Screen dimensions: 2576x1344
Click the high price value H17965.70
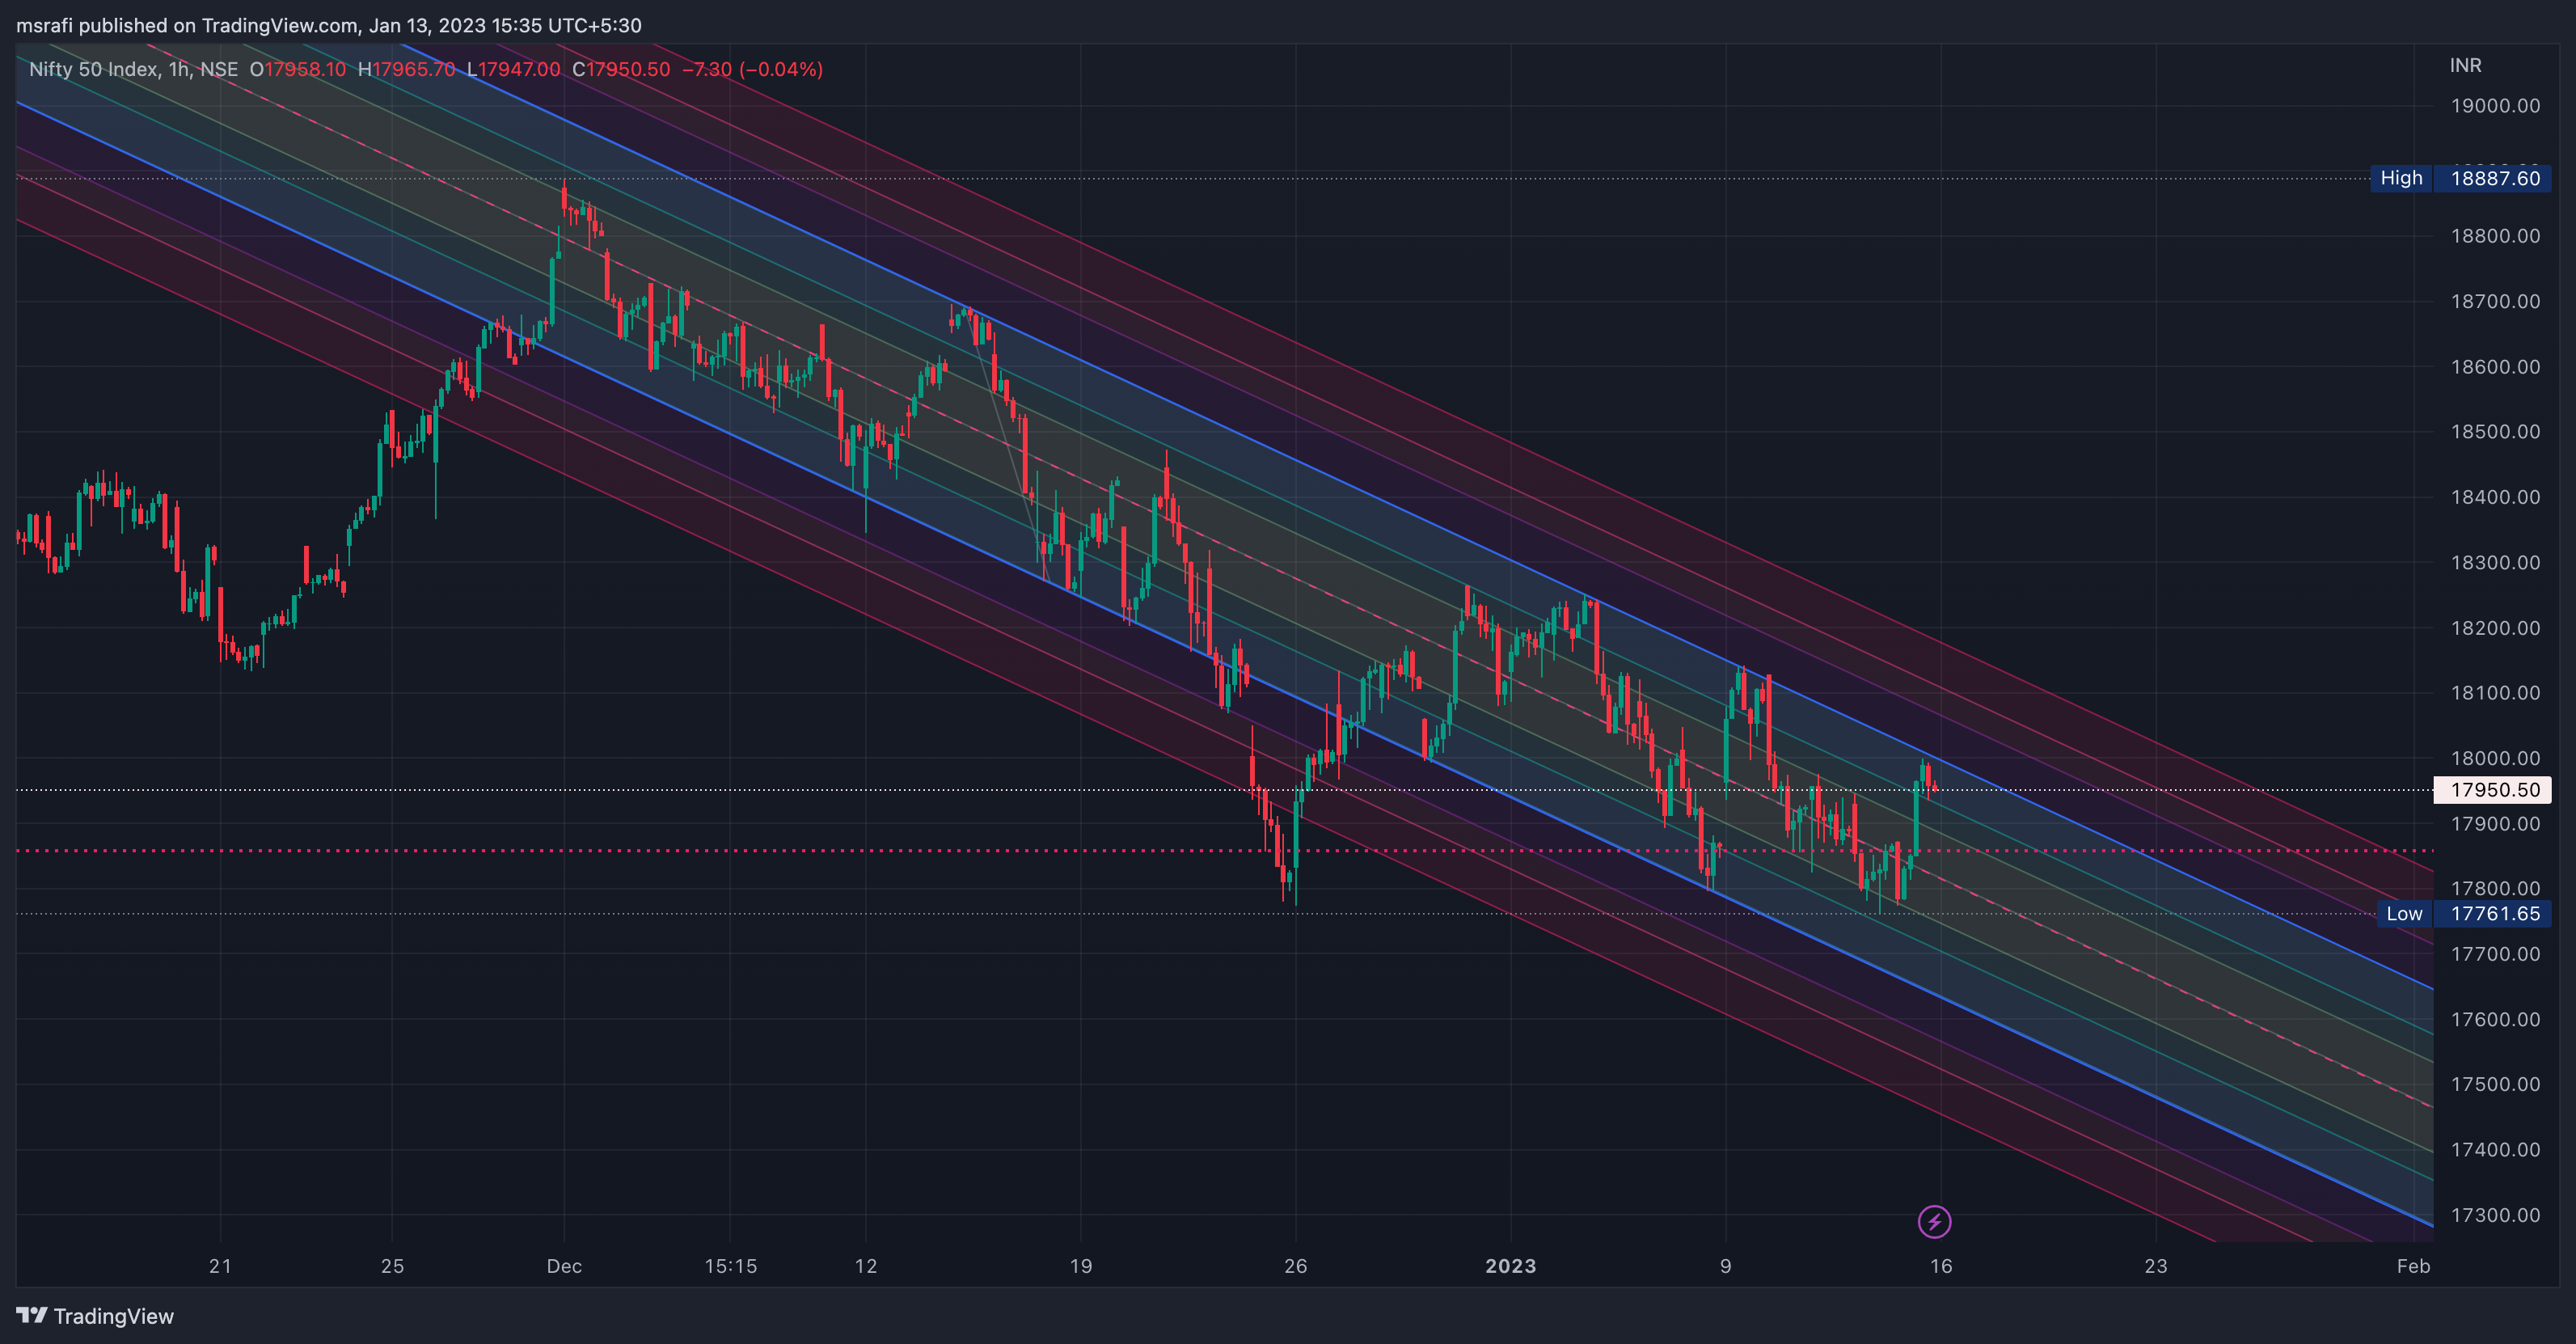406,69
